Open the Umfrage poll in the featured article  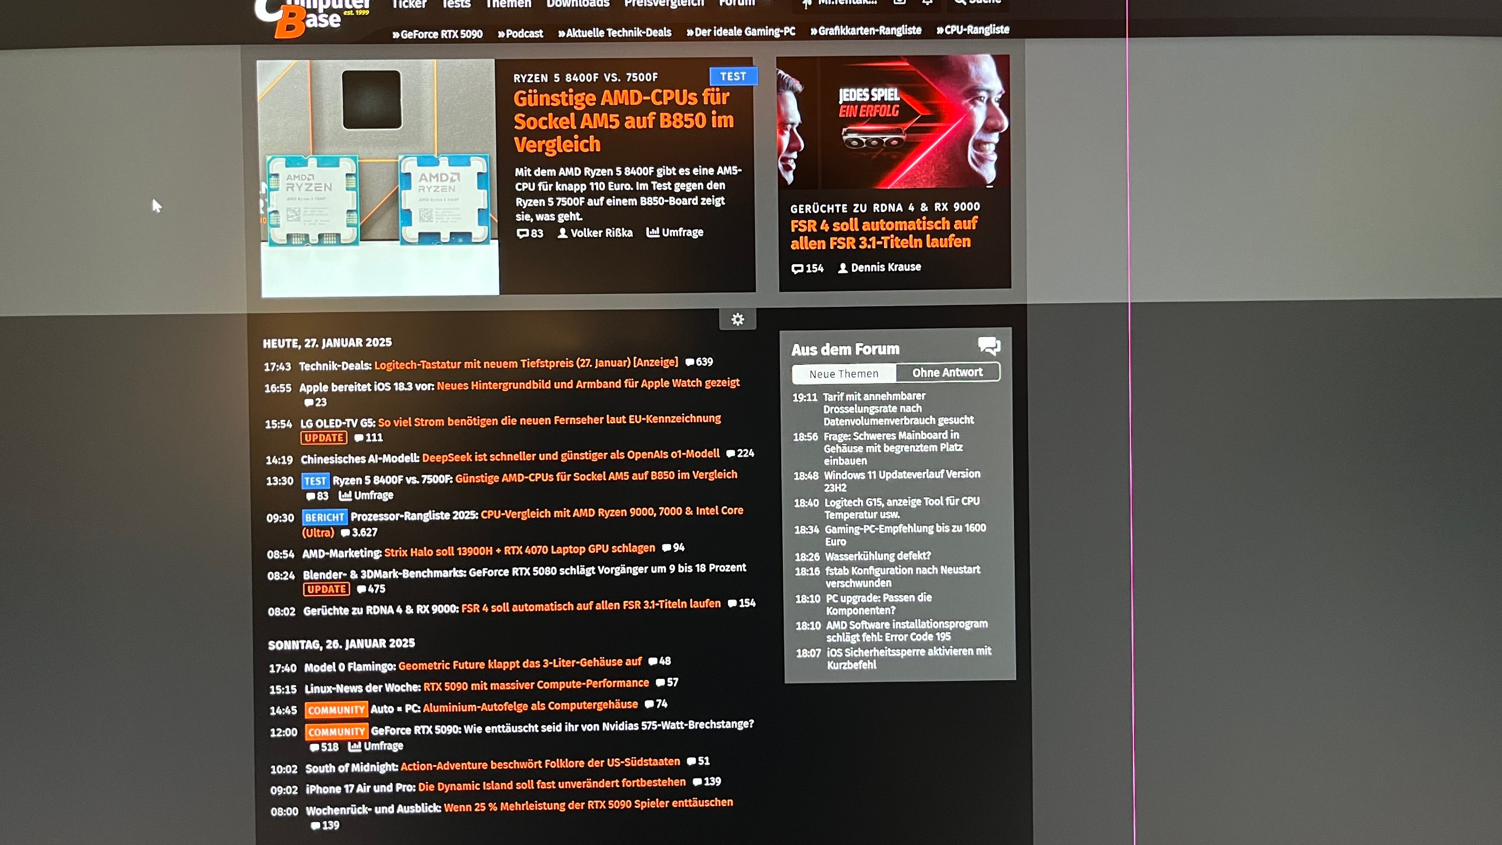tap(675, 233)
